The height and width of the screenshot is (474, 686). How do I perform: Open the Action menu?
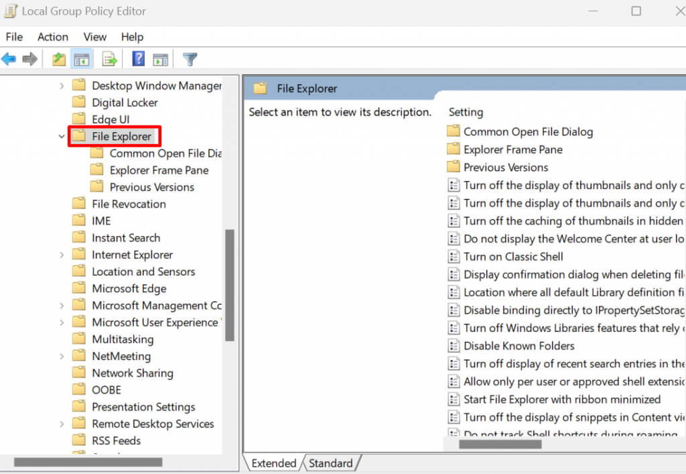click(x=52, y=37)
